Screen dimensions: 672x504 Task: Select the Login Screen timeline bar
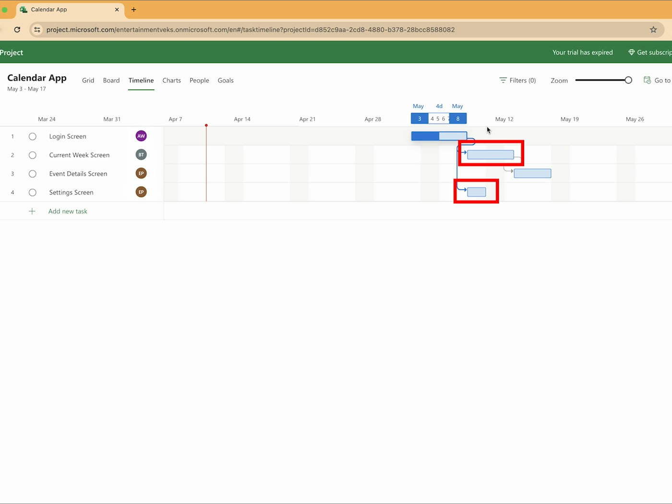(x=439, y=136)
